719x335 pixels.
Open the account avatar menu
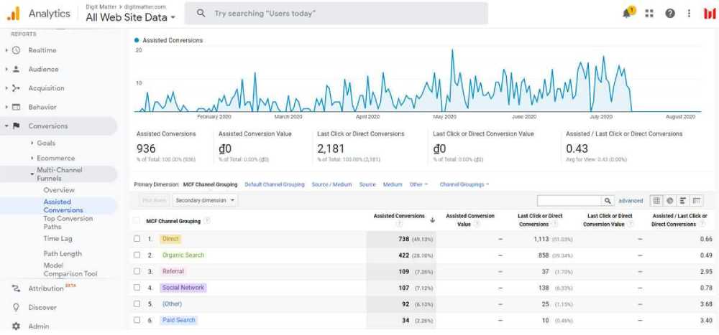710,14
